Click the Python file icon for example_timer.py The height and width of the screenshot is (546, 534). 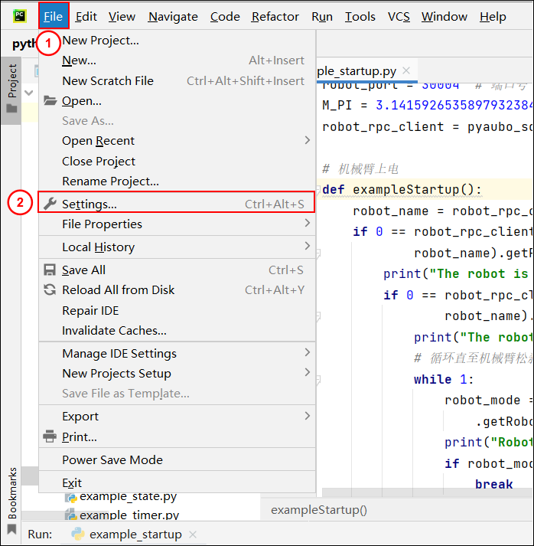[71, 515]
